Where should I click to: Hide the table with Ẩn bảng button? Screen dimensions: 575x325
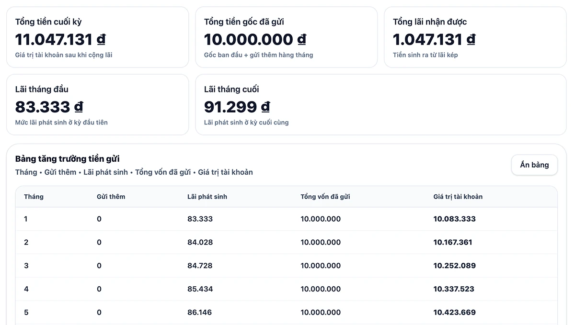[x=534, y=165]
